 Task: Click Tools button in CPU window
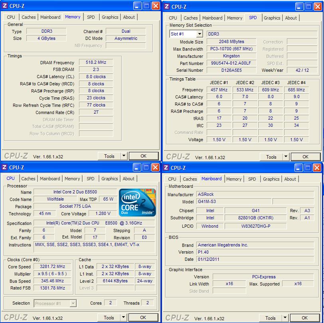pos(109,317)
